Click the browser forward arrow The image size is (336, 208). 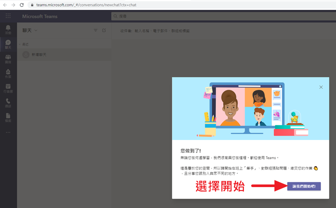(13, 5)
